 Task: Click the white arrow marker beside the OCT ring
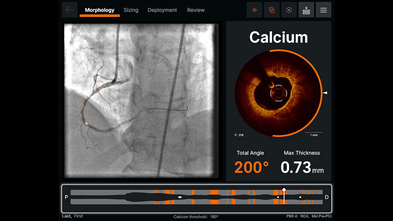325,93
